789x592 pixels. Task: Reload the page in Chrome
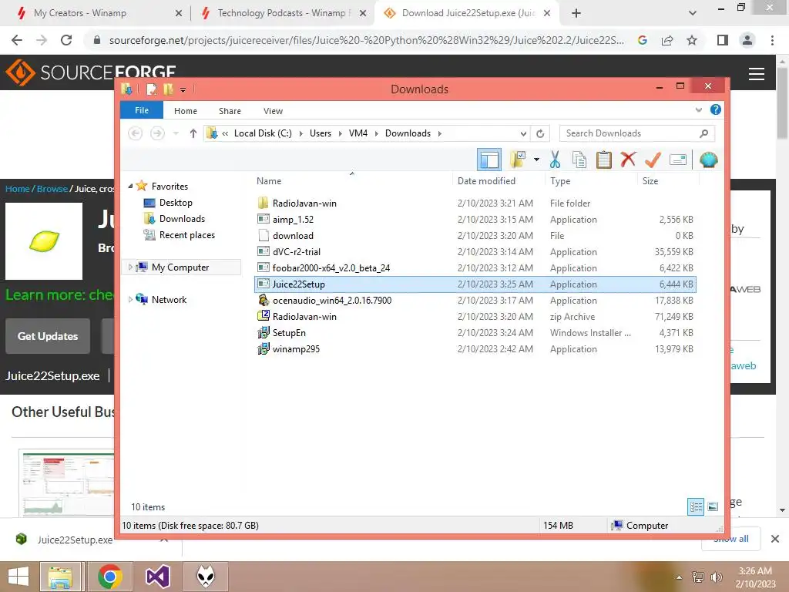[66, 40]
